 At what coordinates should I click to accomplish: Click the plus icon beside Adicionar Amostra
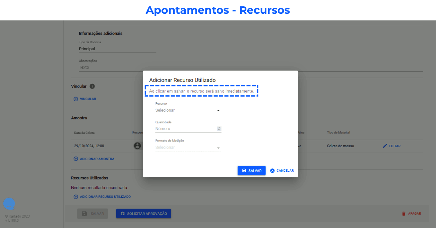coord(76,159)
